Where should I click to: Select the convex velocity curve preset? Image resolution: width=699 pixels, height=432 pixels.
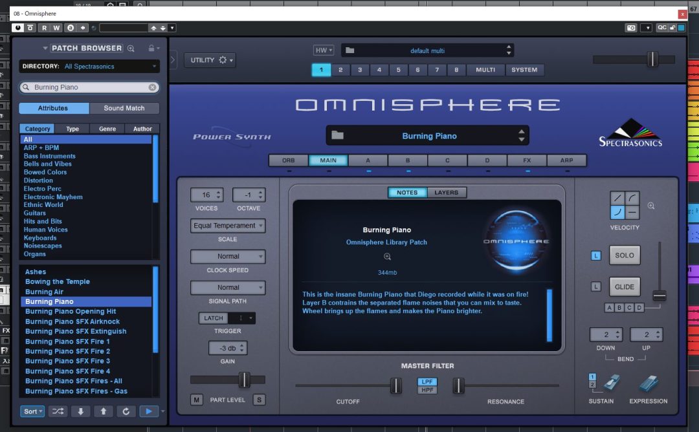click(632, 198)
